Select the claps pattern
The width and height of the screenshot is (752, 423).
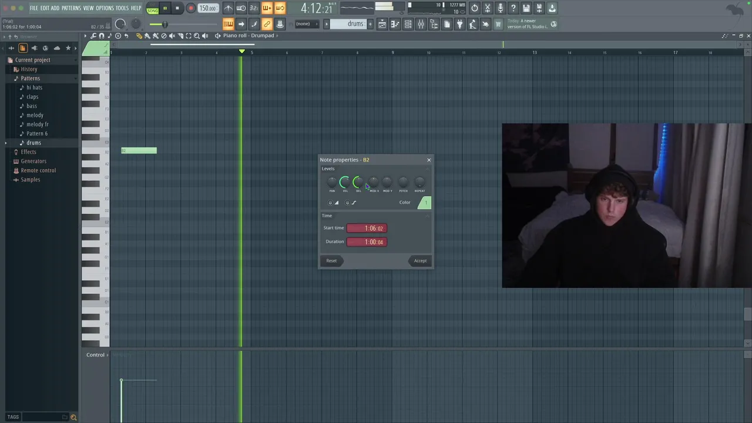tap(32, 96)
